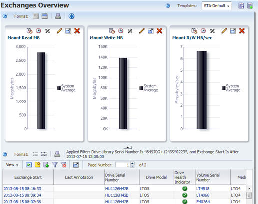Sort by Drive Health Indicator column header
Image resolution: width=258 pixels, height=204 pixels.
(x=185, y=177)
